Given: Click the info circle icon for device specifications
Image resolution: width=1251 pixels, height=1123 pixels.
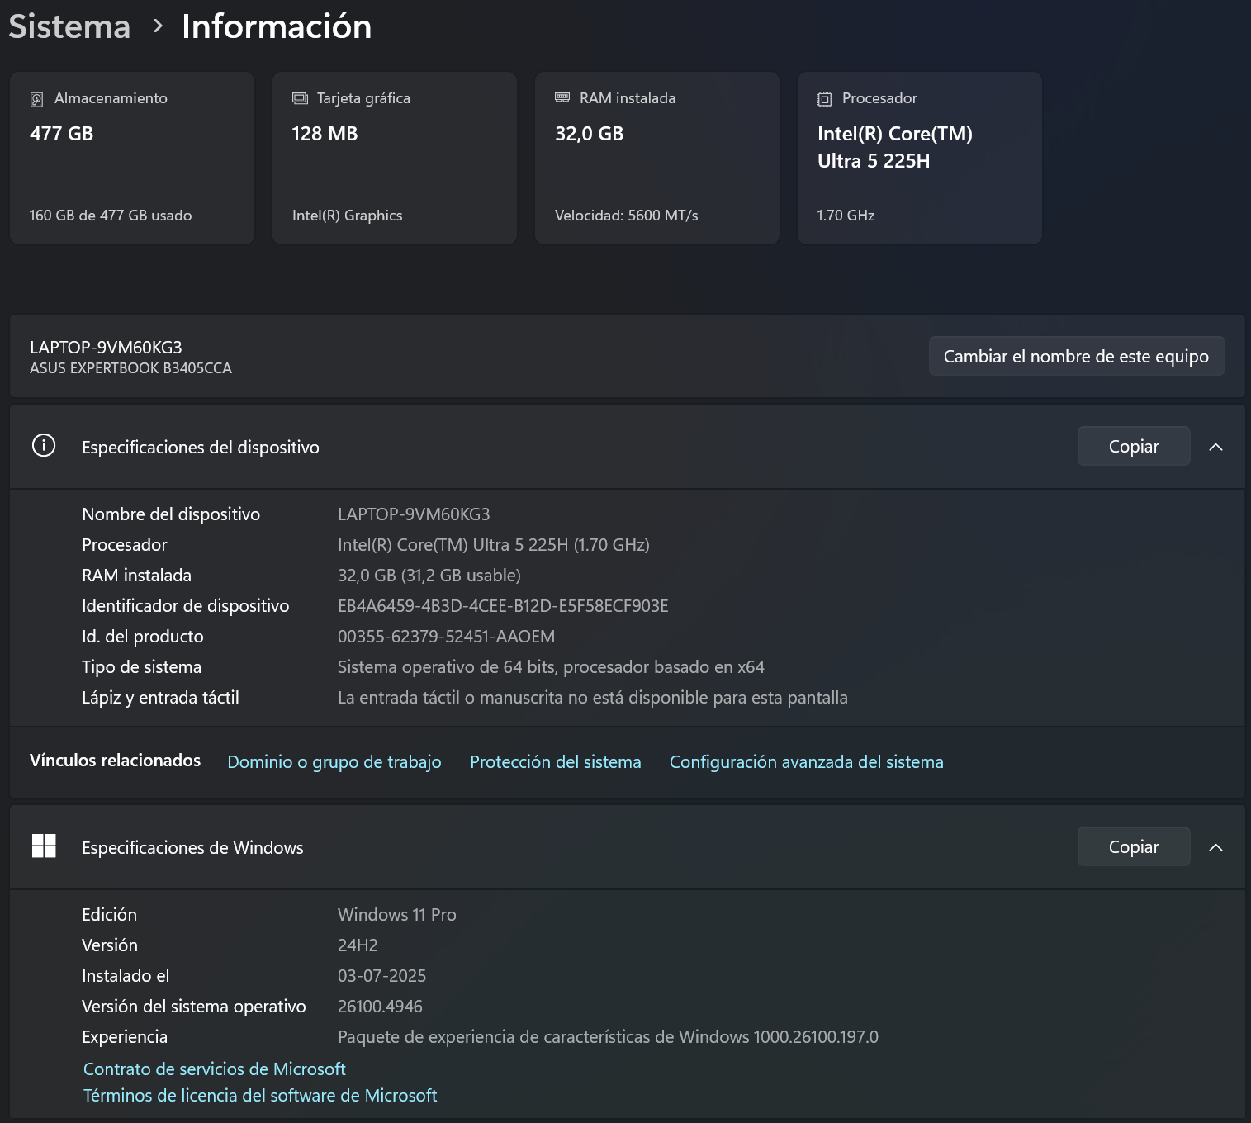Looking at the screenshot, I should 44,446.
